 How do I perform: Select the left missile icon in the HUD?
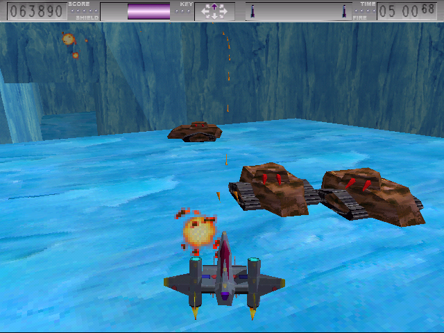pos(253,11)
